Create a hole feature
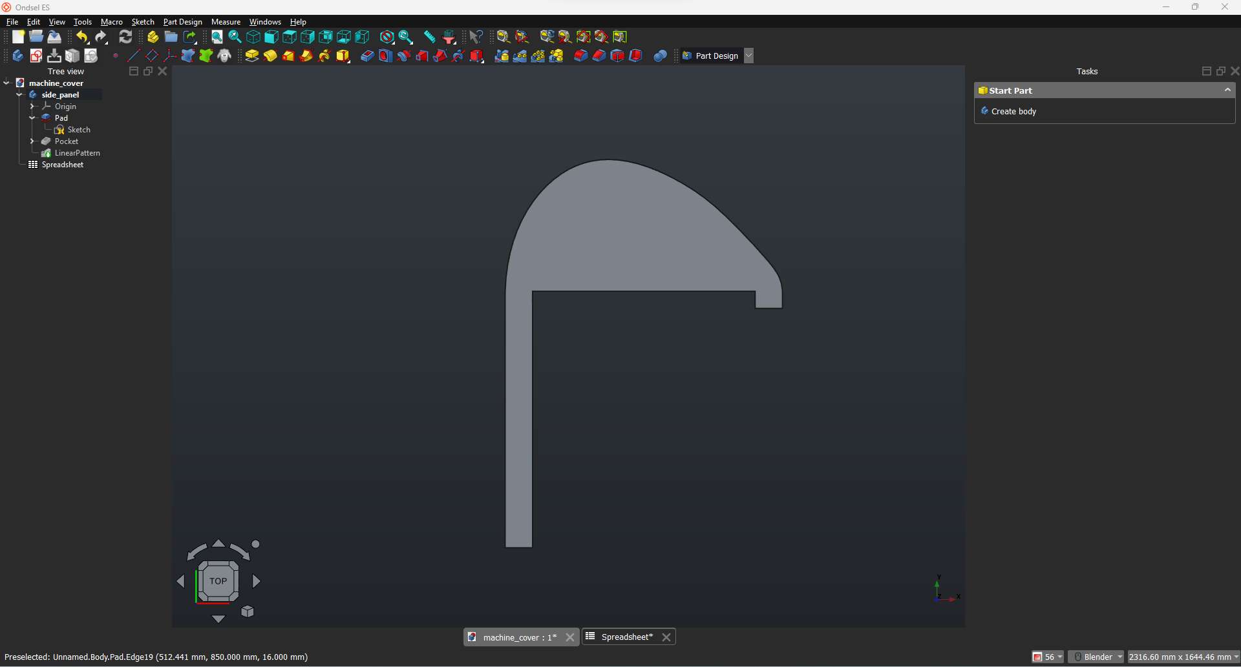1241x667 pixels. [385, 56]
